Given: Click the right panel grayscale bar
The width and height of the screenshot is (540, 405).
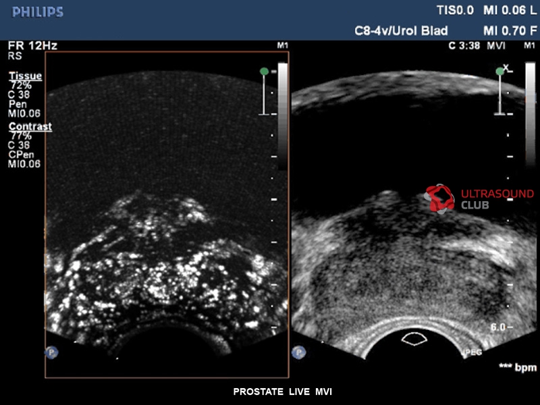Looking at the screenshot, I should pyautogui.click(x=531, y=113).
